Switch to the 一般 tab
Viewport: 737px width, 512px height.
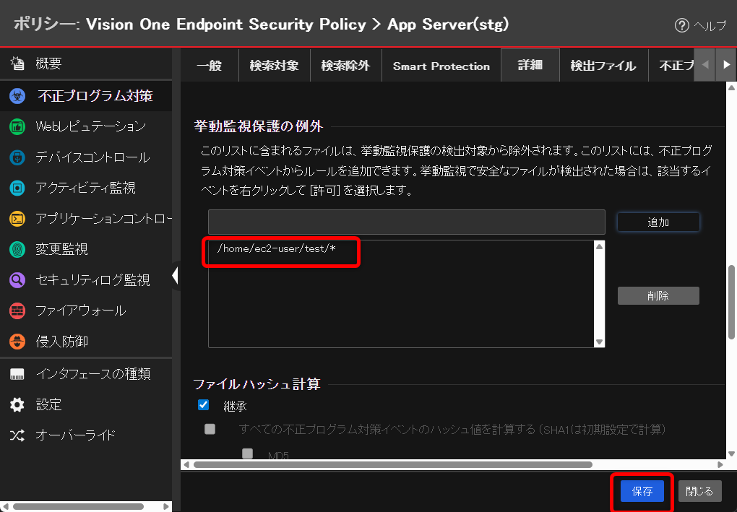click(209, 66)
